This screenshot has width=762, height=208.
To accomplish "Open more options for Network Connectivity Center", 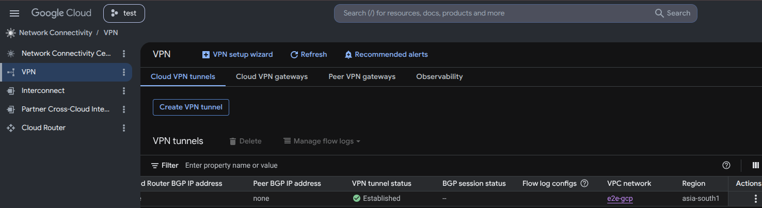I will coord(123,53).
